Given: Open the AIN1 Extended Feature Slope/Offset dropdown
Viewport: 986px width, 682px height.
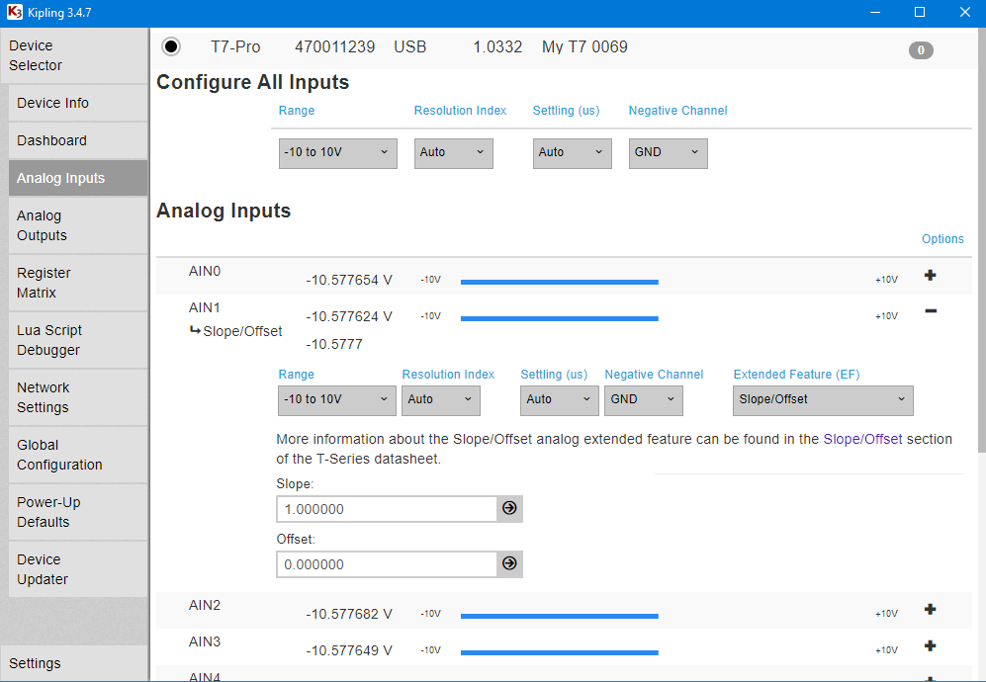Looking at the screenshot, I should [x=823, y=400].
